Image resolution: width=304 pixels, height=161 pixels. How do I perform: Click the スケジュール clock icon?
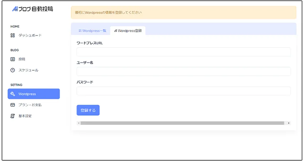[13, 70]
